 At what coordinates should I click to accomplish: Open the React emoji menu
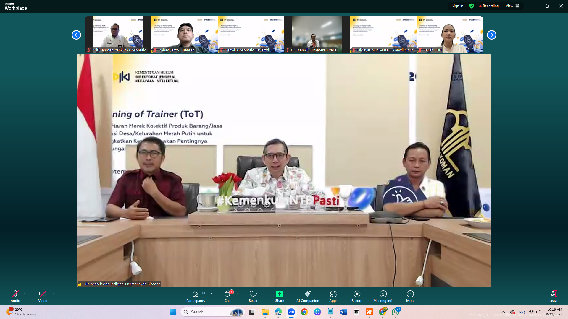point(253,296)
